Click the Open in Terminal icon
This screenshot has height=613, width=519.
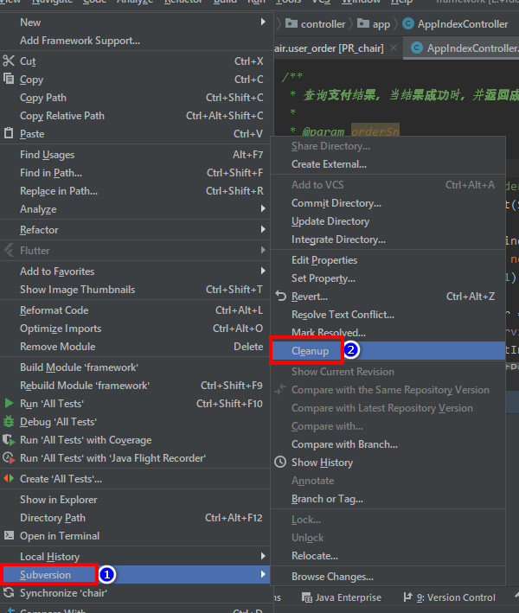pos(9,535)
